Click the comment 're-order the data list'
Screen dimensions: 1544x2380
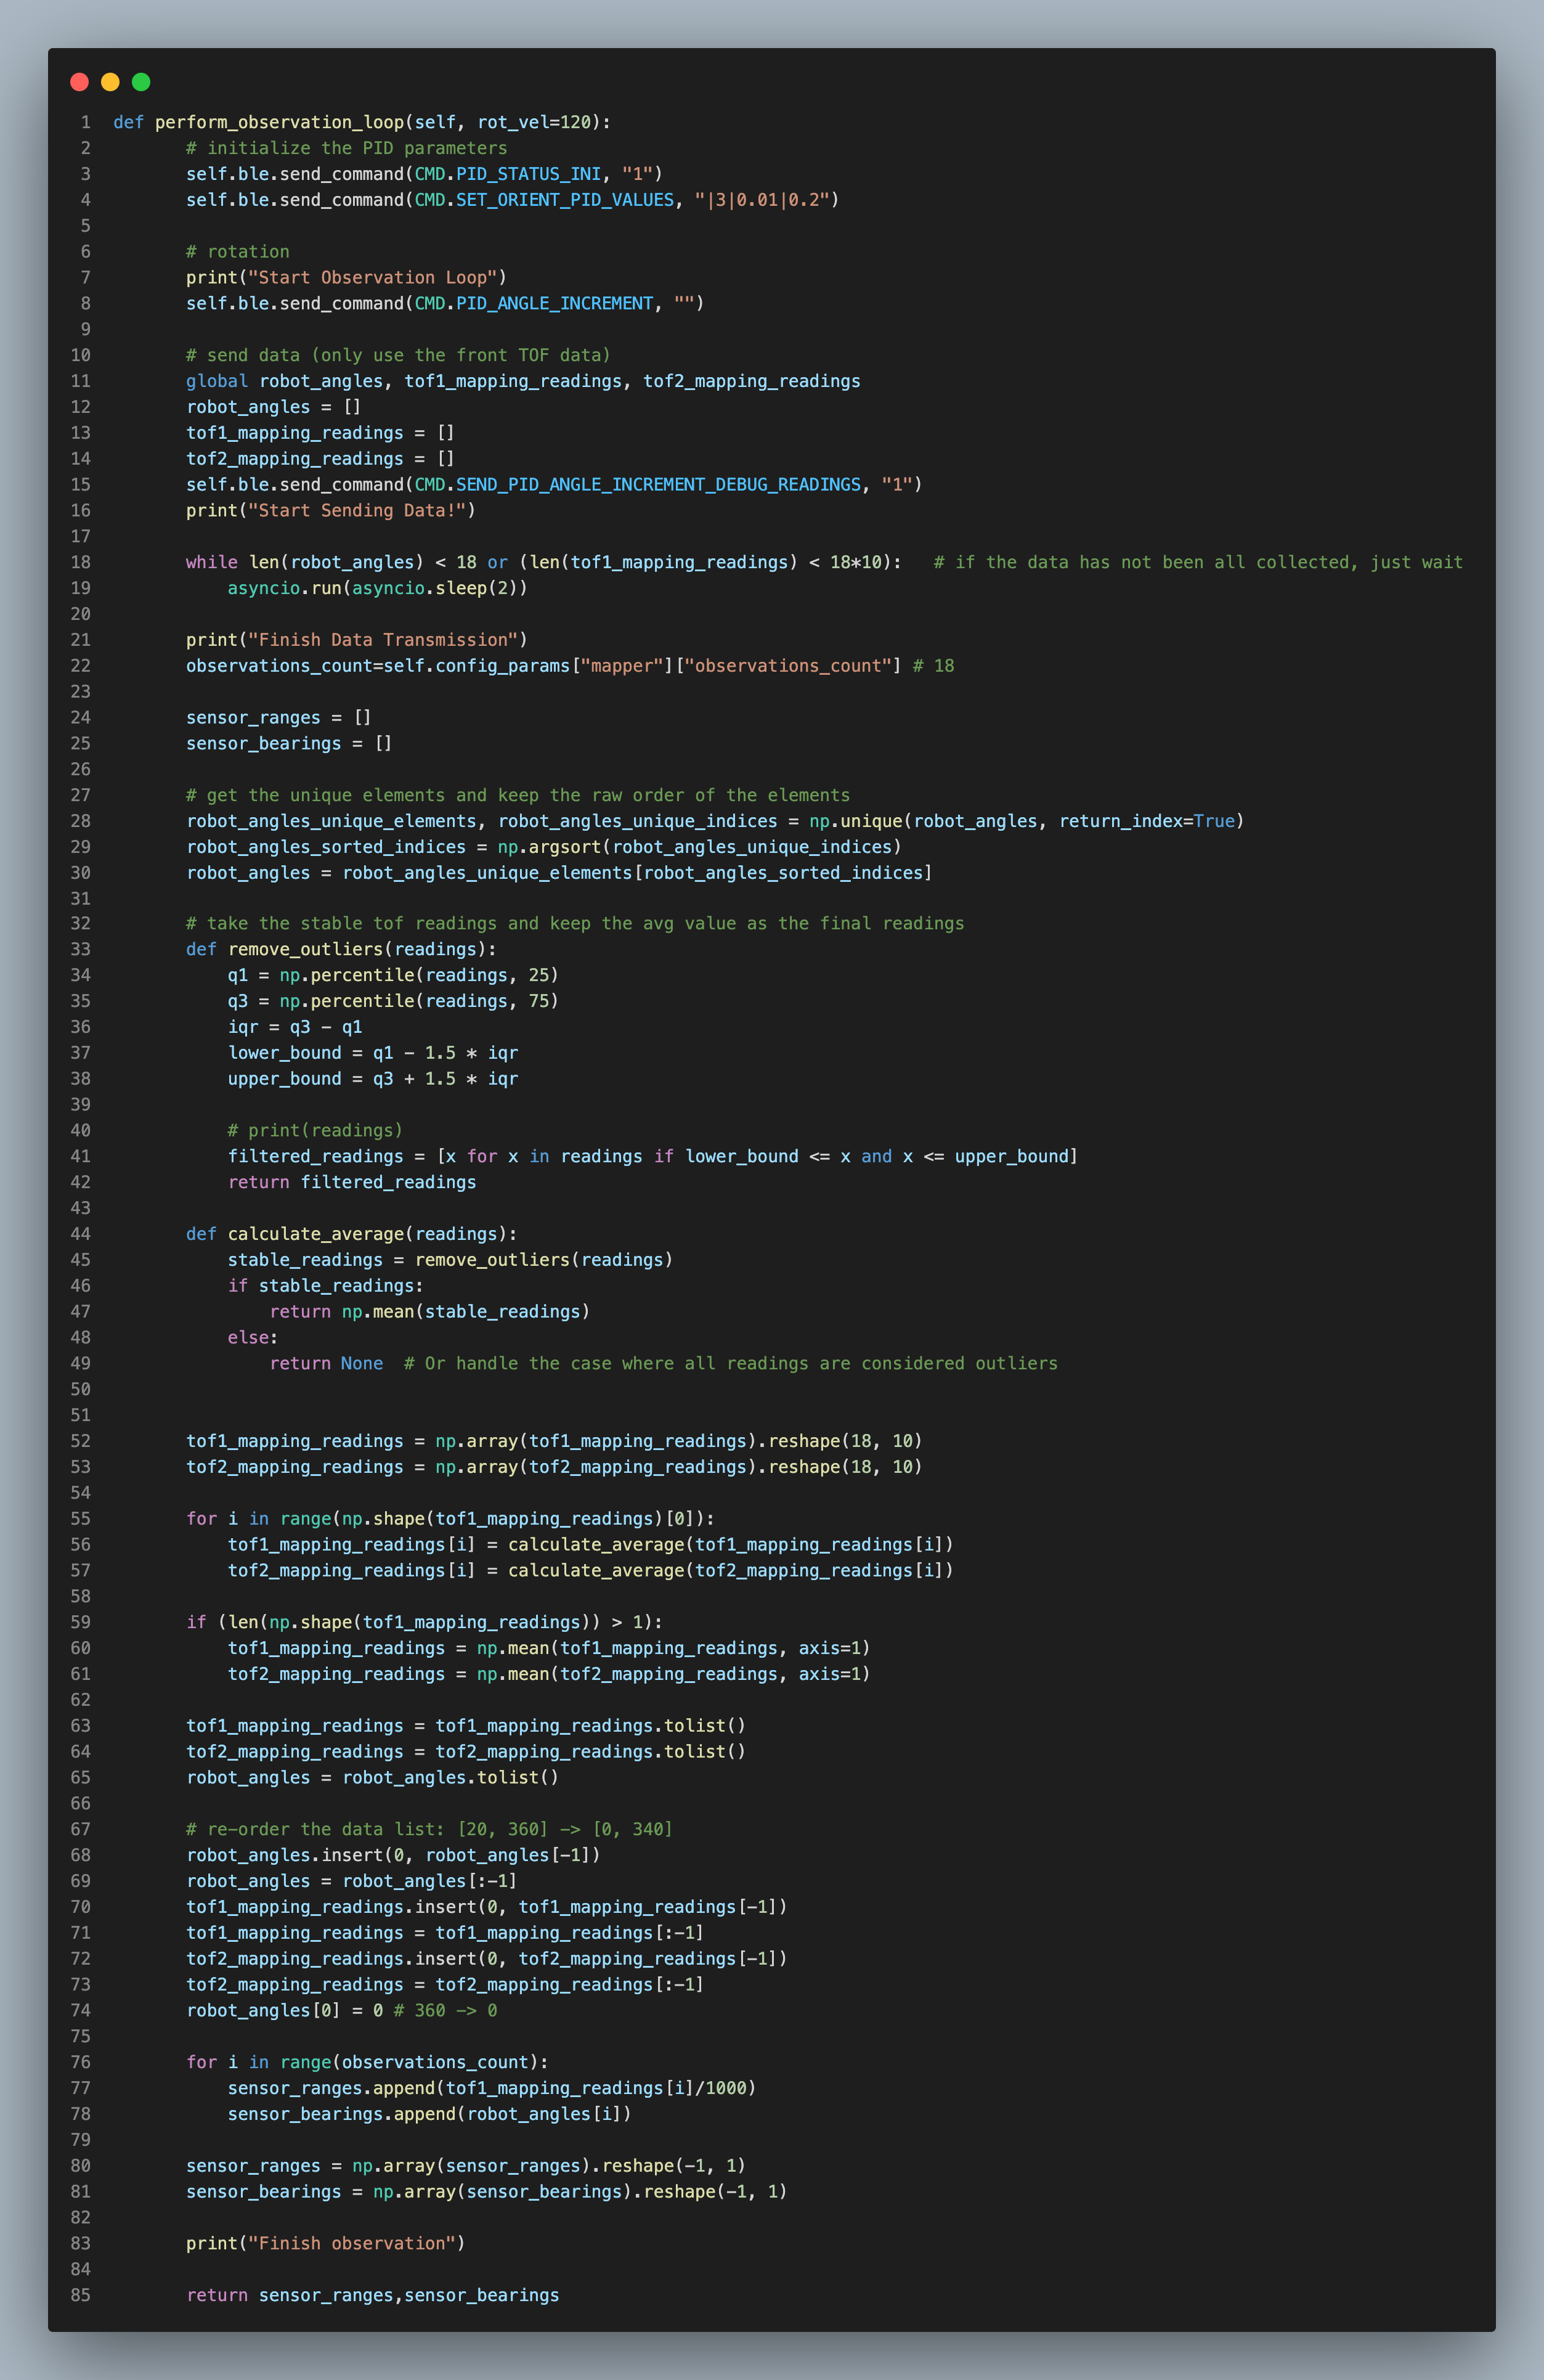pos(430,1830)
